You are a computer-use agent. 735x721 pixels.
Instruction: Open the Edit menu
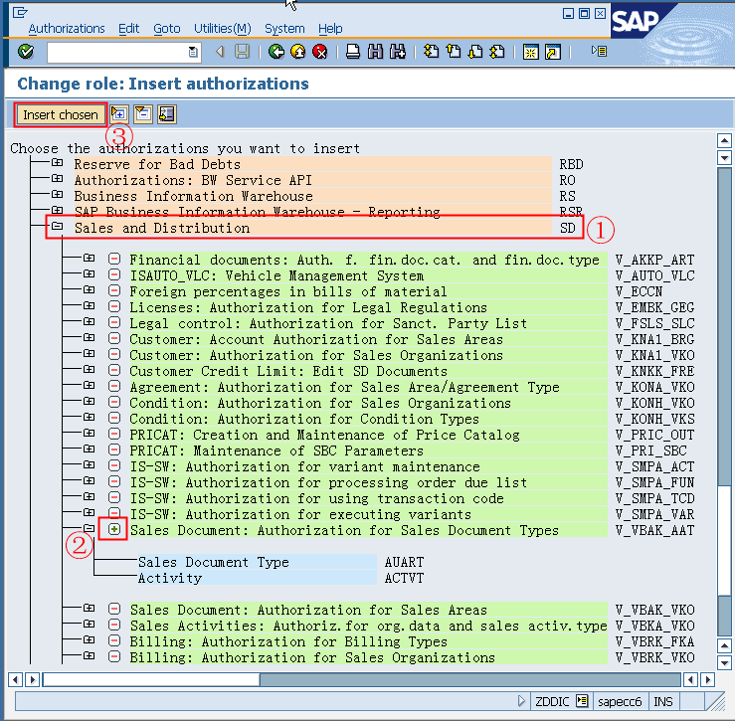point(129,29)
